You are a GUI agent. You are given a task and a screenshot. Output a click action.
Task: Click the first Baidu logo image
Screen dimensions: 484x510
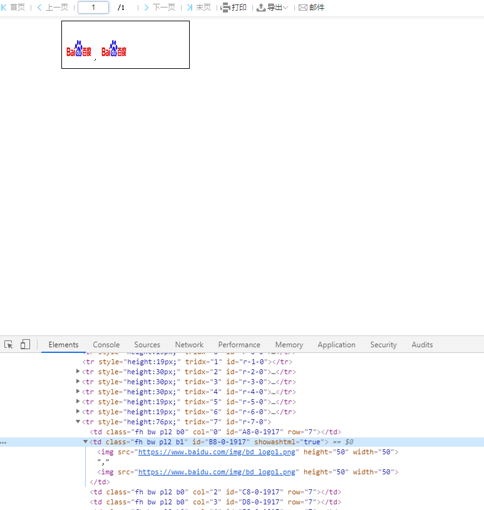point(79,48)
